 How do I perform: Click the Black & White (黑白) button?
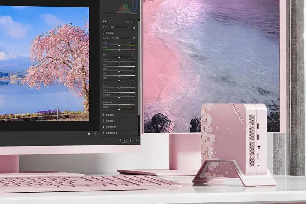point(133,22)
